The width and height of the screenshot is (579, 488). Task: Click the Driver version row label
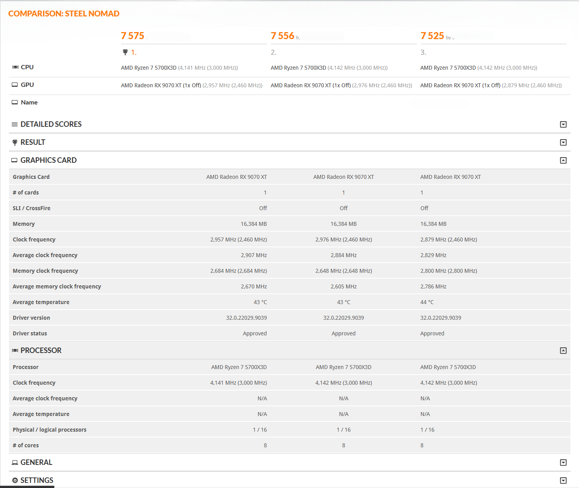(31, 318)
